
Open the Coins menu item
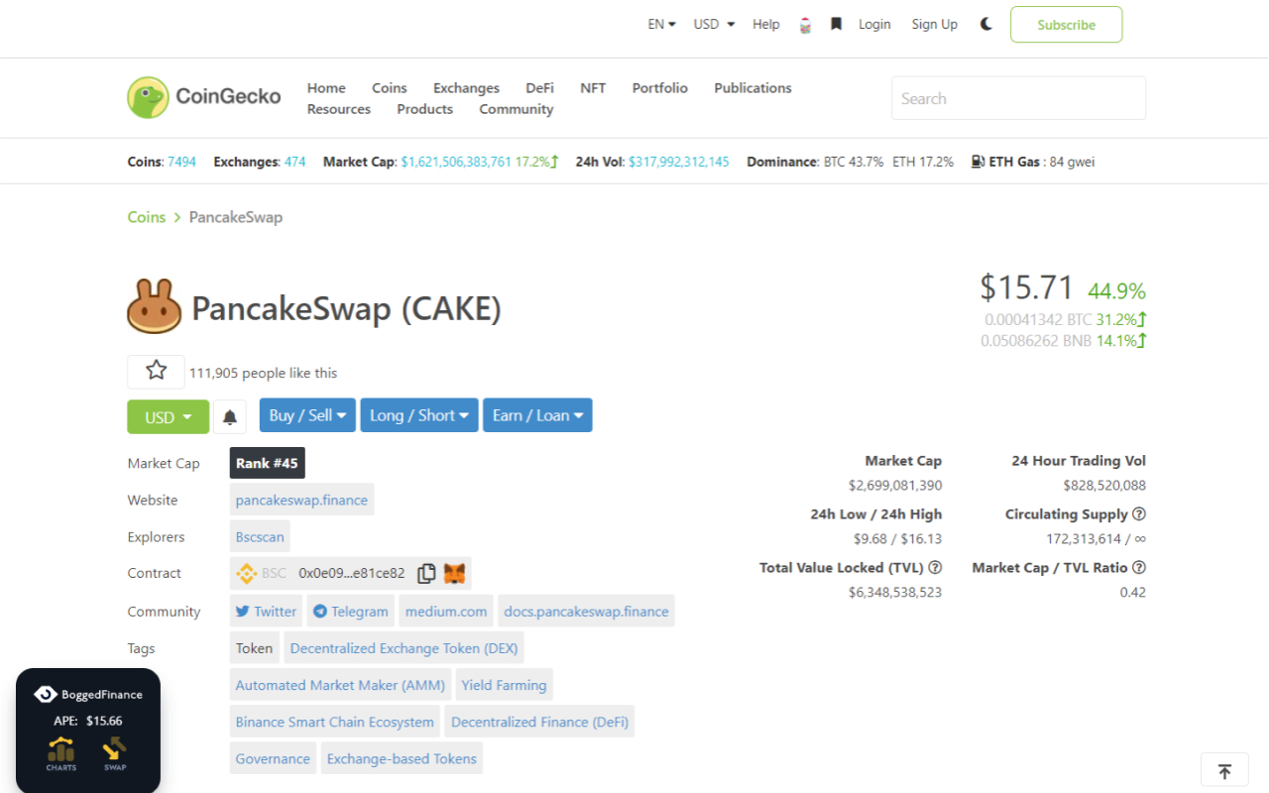(x=390, y=87)
